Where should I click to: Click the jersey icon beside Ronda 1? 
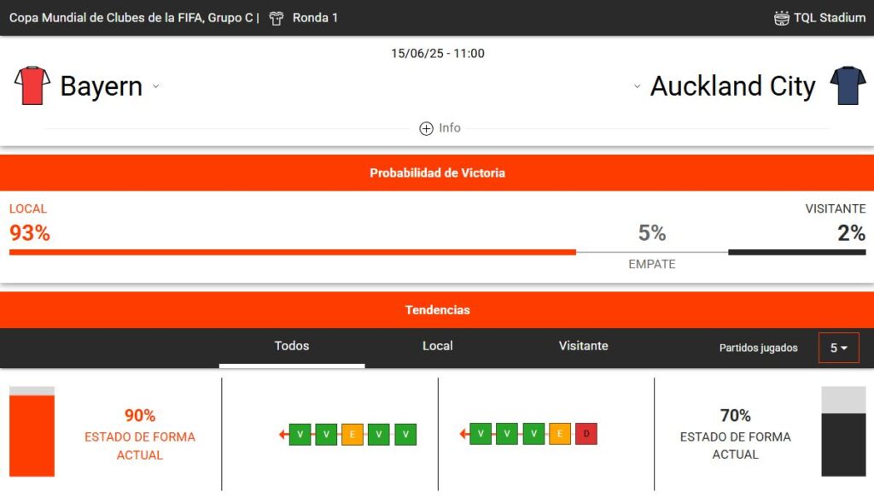276,18
